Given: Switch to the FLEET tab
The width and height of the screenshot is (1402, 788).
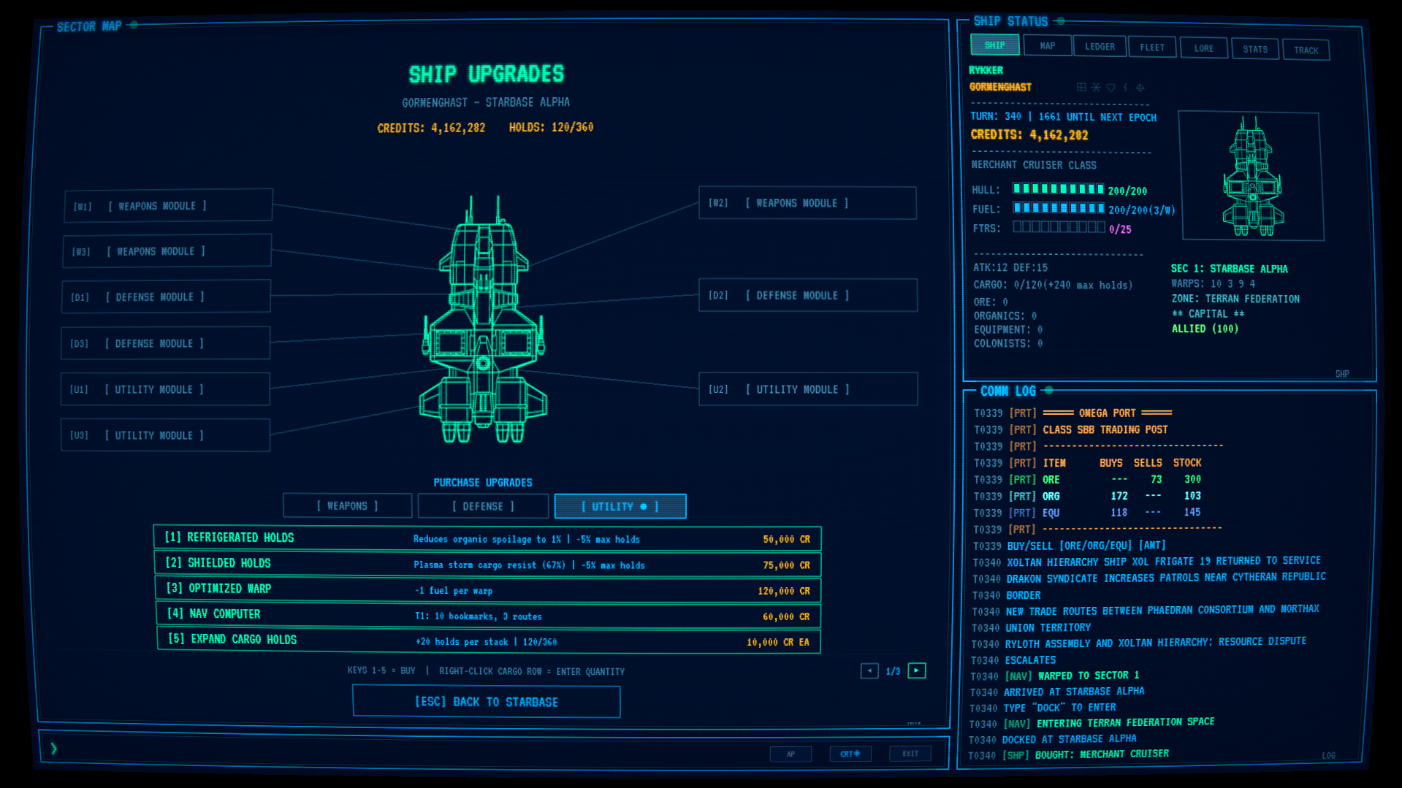Looking at the screenshot, I should click(x=1152, y=47).
